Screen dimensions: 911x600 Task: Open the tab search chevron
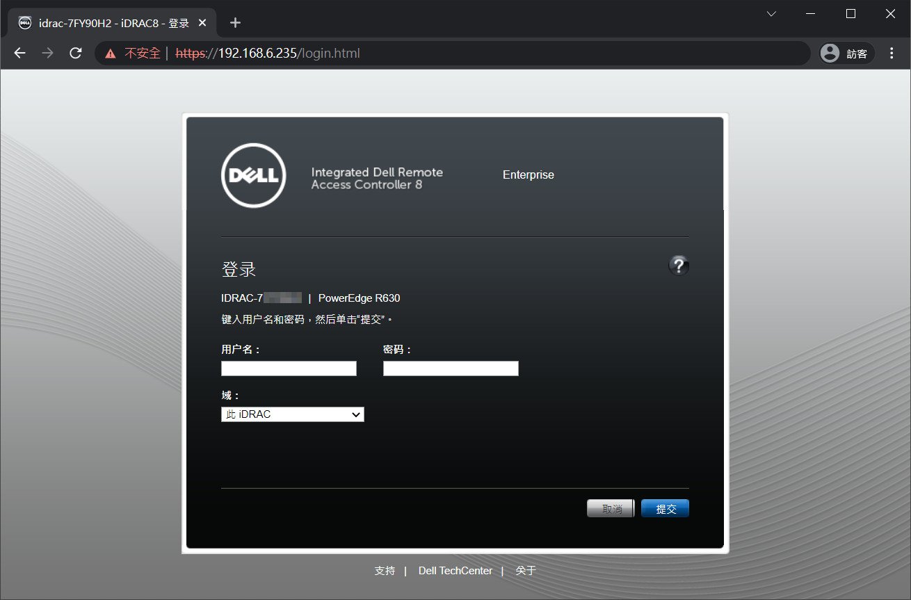coord(771,14)
